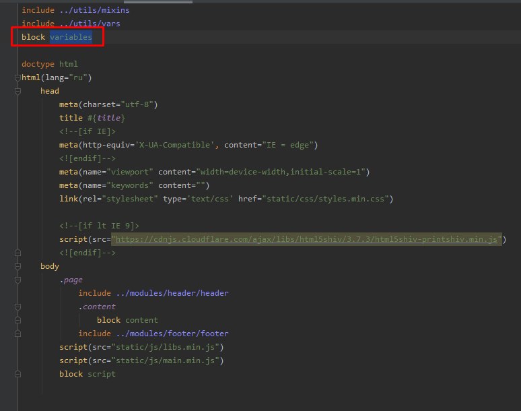The width and height of the screenshot is (521, 411).
Task: Click the #{title} interpolation
Action: [x=106, y=118]
